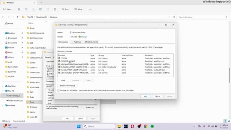Open the new tab plus button

41,3
